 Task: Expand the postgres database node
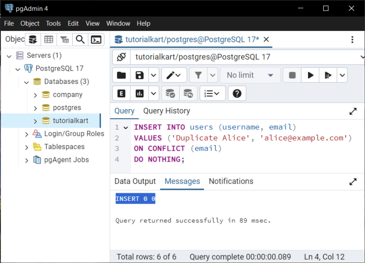35,108
